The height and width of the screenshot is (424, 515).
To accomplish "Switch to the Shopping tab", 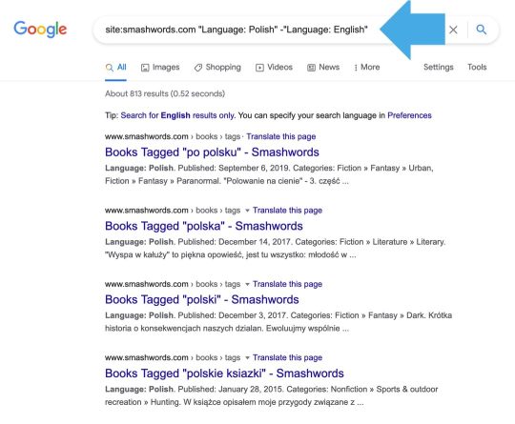I will [x=217, y=68].
